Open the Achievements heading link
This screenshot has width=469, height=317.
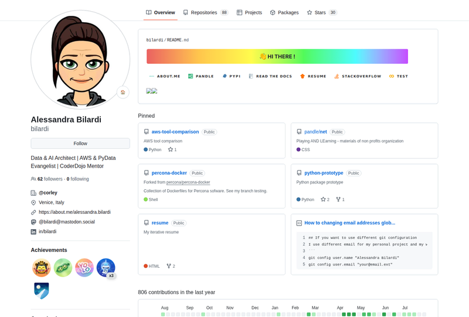[49, 250]
